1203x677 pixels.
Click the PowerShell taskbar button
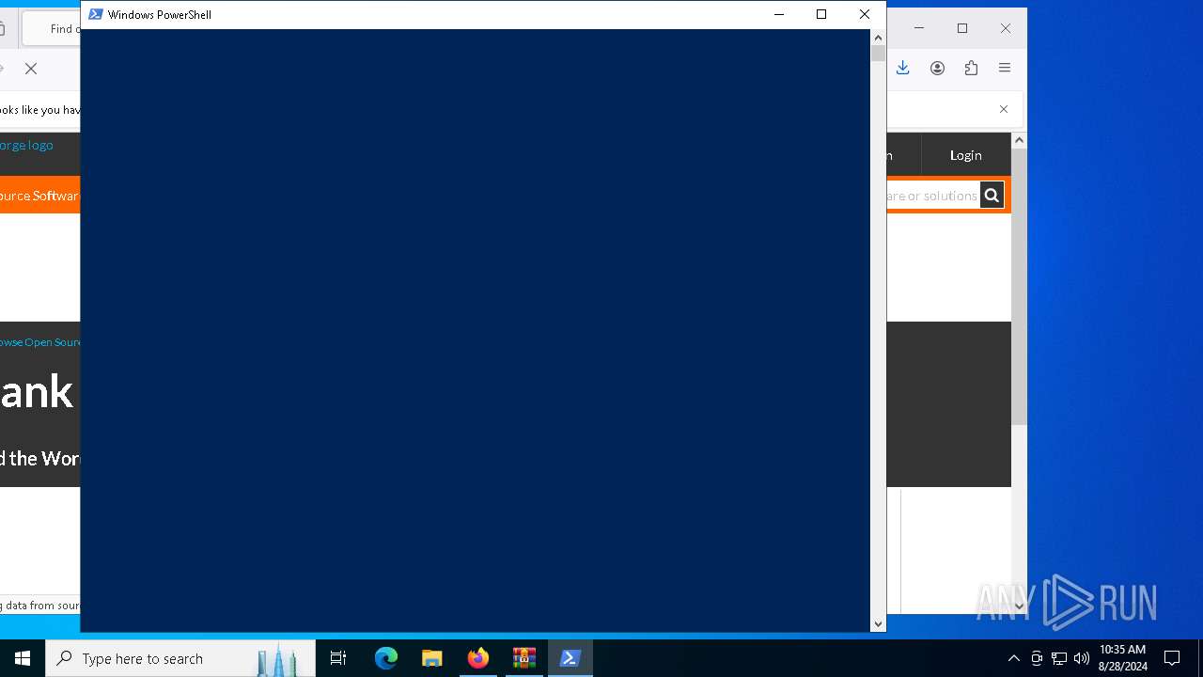coord(570,658)
